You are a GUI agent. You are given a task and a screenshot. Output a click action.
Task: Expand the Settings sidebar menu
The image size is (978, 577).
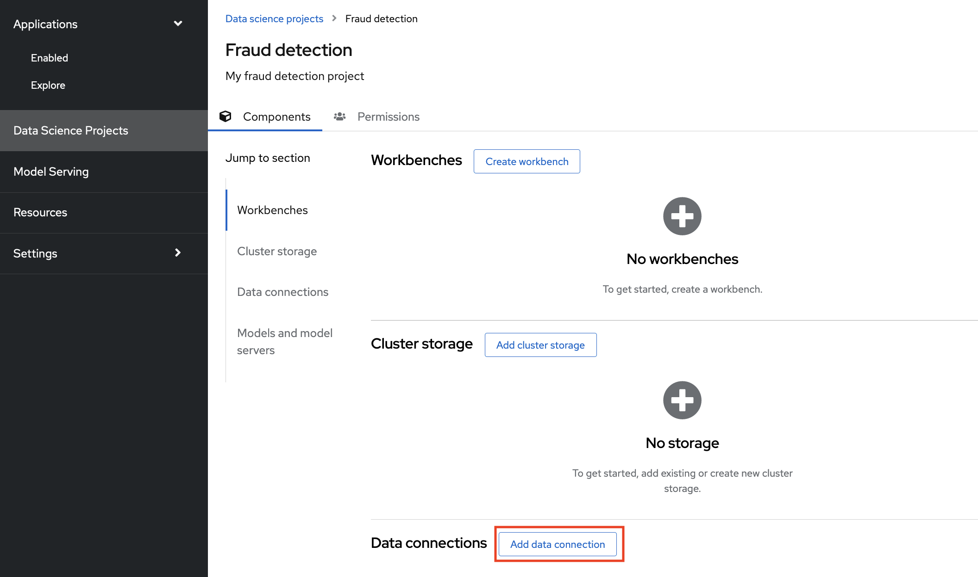point(177,253)
